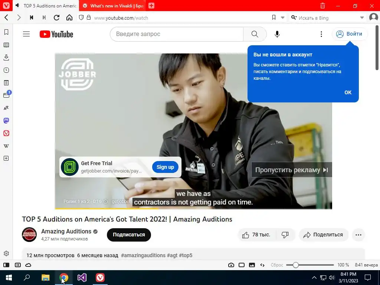Dismiss the sign-in tooltip with OK

pyautogui.click(x=348, y=92)
